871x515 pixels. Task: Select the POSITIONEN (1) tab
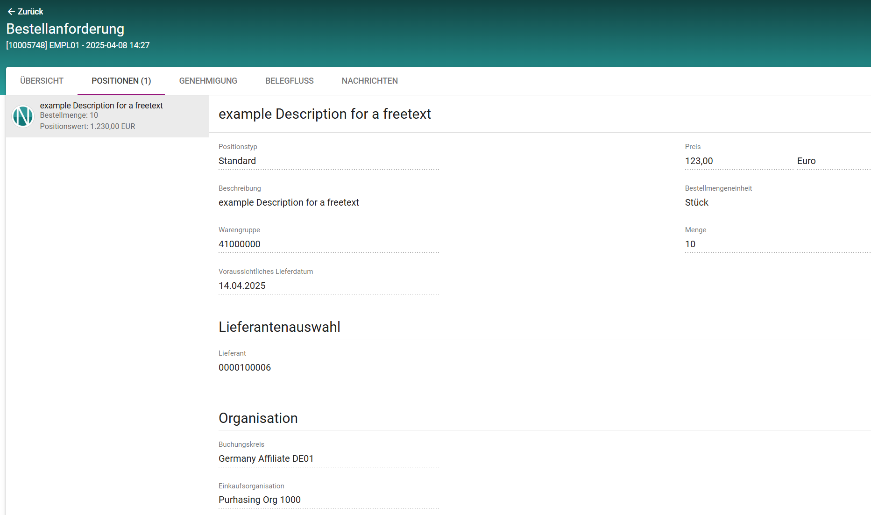click(x=121, y=81)
